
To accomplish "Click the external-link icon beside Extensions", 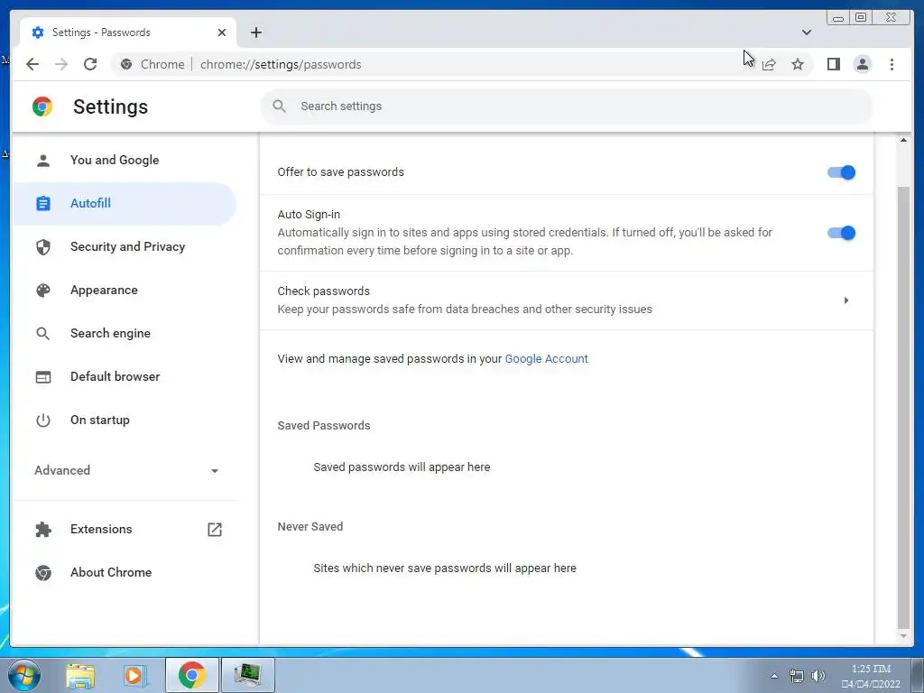I will pos(215,529).
